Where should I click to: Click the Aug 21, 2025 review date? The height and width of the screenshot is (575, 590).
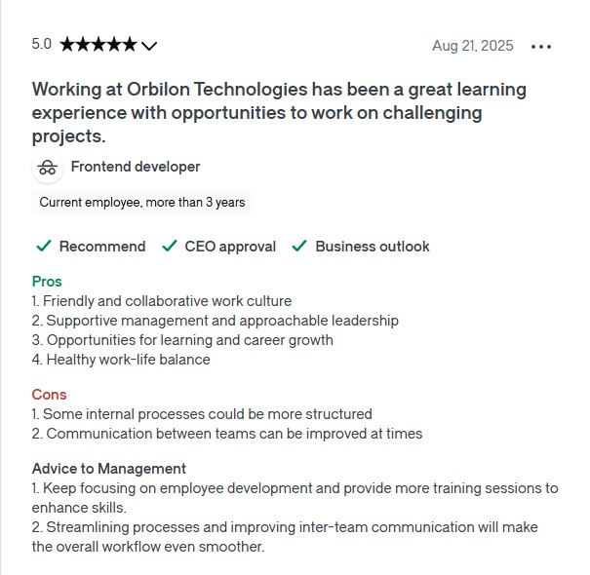coord(472,46)
